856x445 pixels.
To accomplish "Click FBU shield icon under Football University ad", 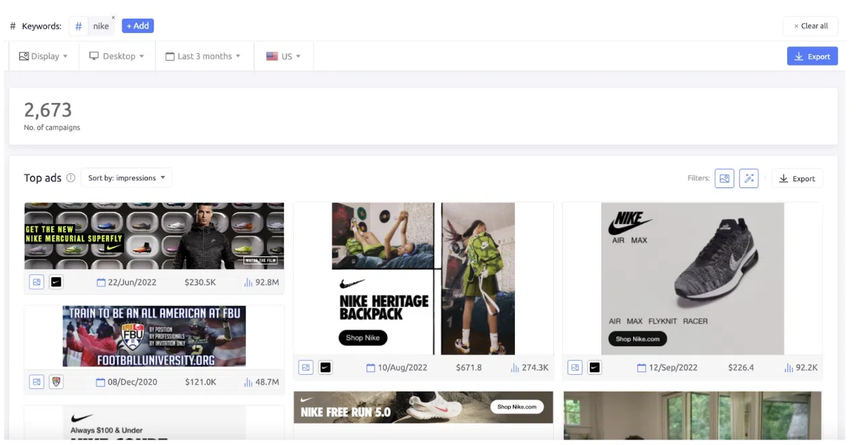I will [57, 382].
